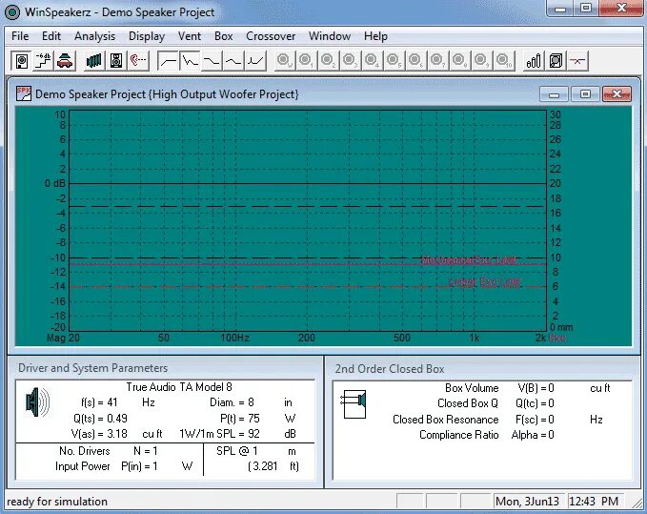Viewport: 647px width, 514px height.
Task: Select driver memory 2 icon
Action: point(328,61)
